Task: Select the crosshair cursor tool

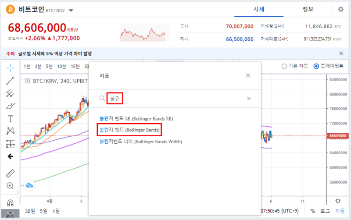Action: (10, 68)
